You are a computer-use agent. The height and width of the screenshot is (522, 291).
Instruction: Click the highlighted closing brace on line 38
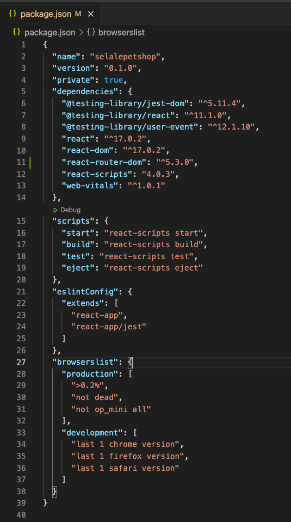[54, 492]
